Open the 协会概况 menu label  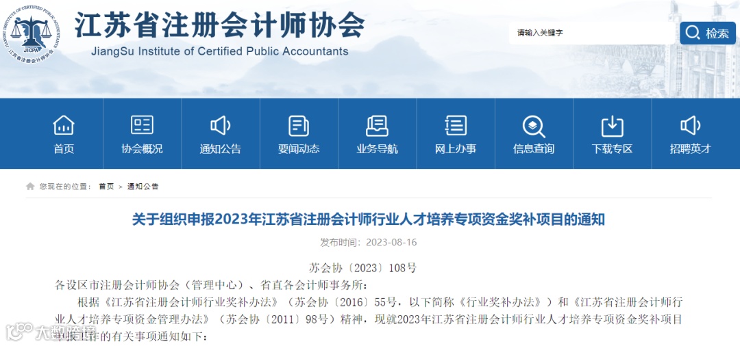[x=142, y=149]
